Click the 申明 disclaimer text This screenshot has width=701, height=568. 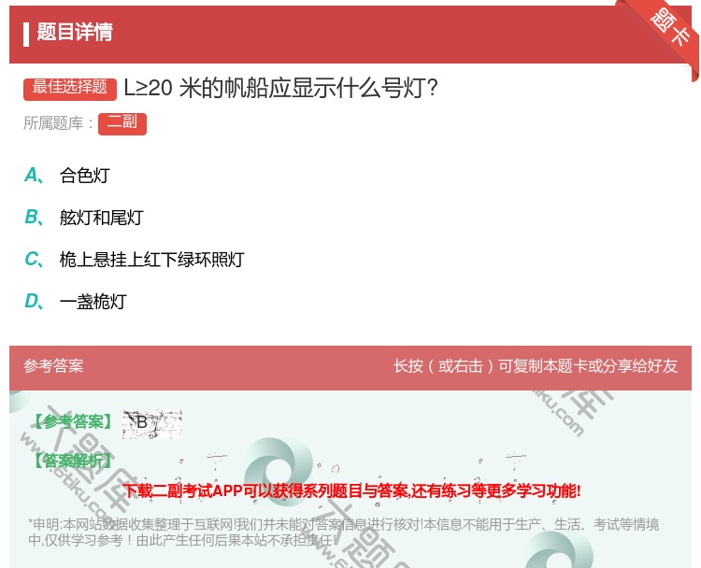click(x=343, y=532)
